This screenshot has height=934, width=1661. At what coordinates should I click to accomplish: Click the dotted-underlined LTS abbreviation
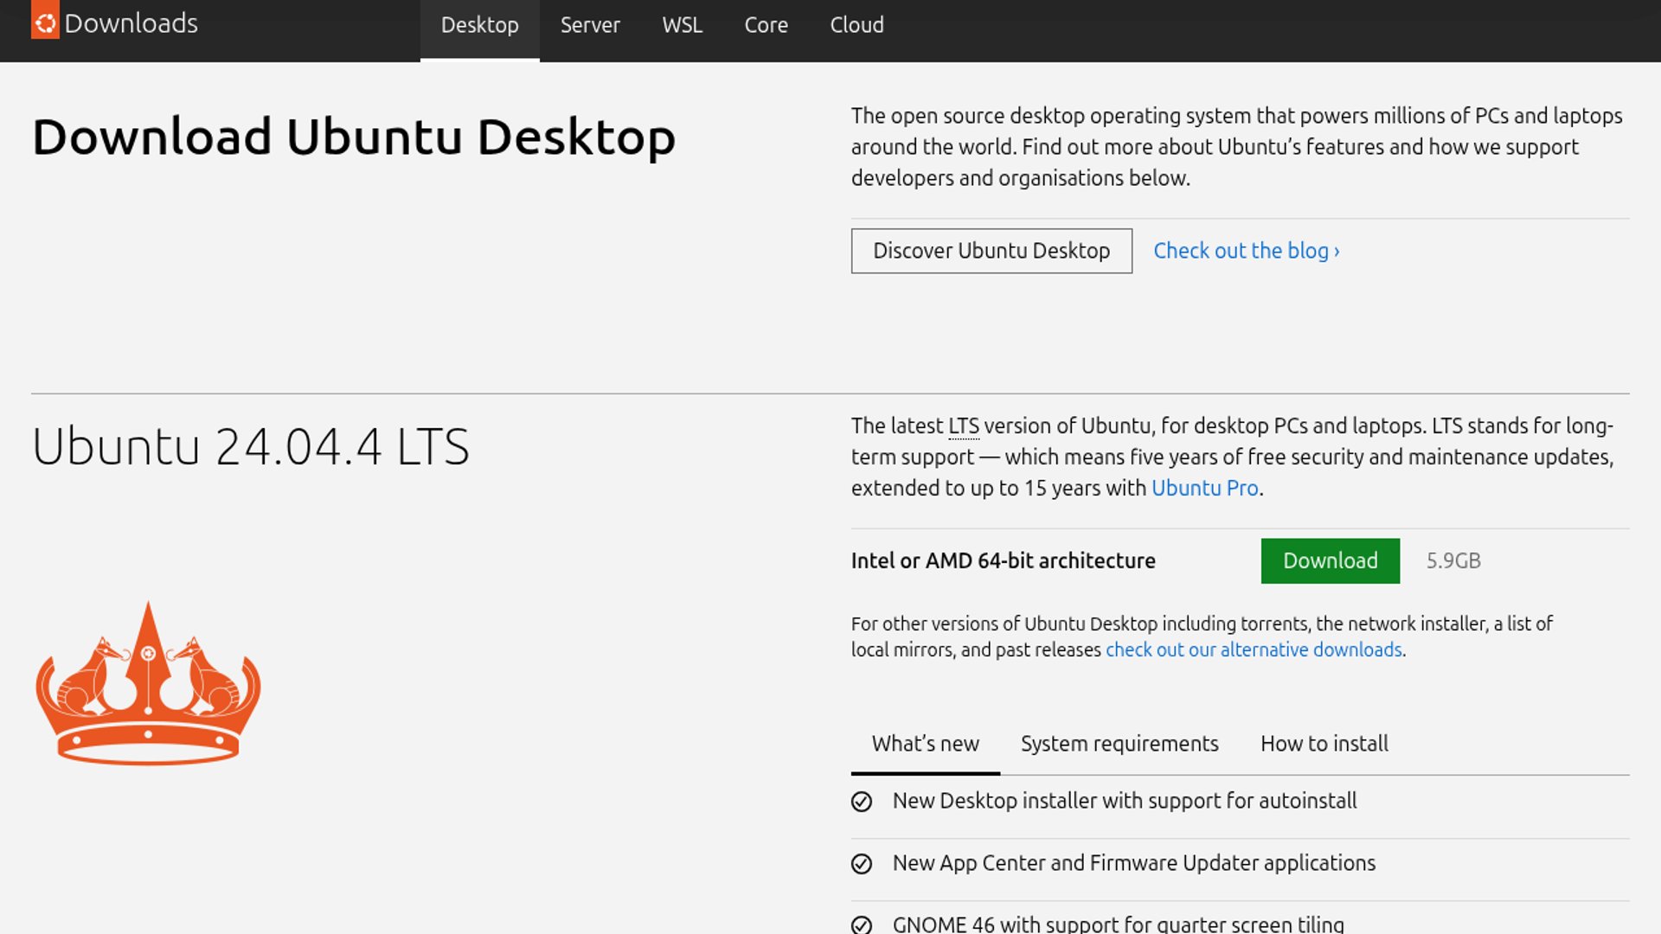coord(963,426)
